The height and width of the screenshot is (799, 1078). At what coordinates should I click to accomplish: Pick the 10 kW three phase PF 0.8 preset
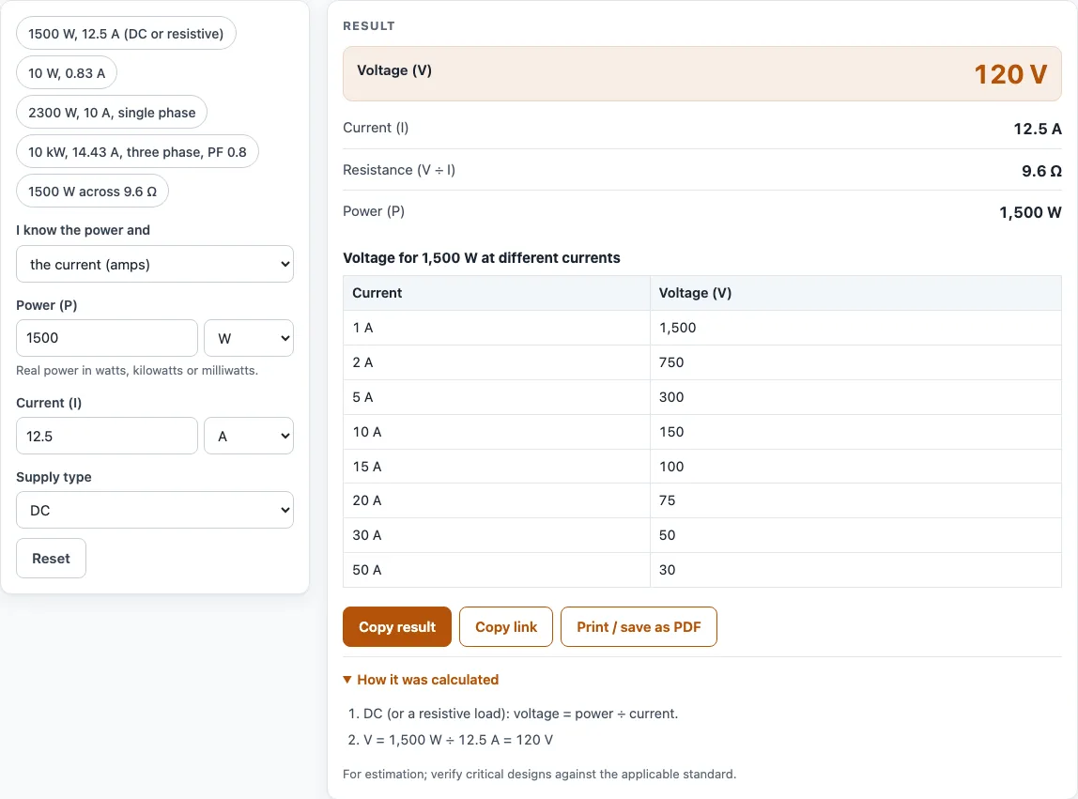pyautogui.click(x=137, y=152)
